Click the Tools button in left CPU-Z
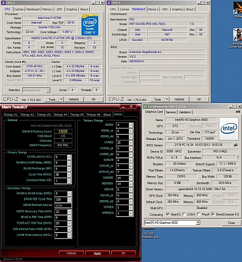This screenshot has height=262, width=242. (x=52, y=99)
